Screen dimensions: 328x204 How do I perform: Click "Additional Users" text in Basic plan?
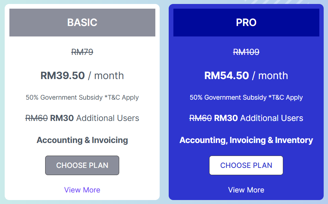click(108, 118)
